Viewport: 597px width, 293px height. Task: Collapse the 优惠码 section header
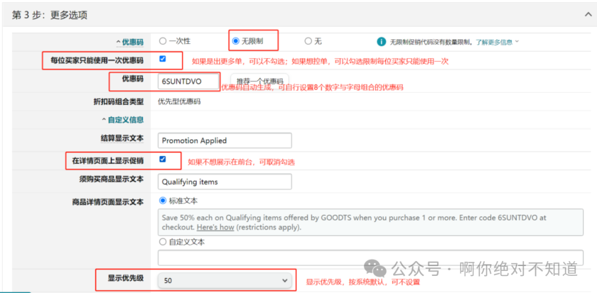130,42
